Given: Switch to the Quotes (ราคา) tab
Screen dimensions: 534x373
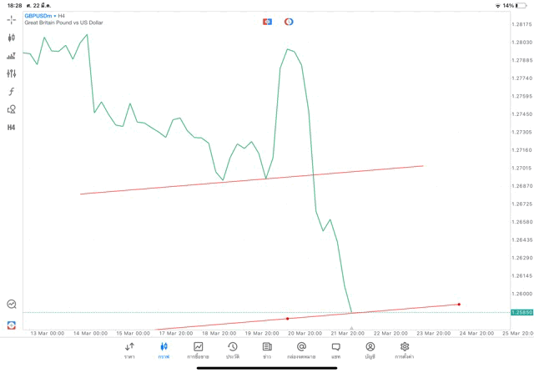Looking at the screenshot, I should click(129, 350).
